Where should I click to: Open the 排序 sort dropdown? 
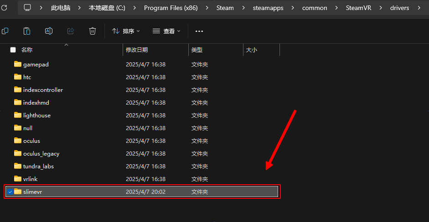[126, 31]
